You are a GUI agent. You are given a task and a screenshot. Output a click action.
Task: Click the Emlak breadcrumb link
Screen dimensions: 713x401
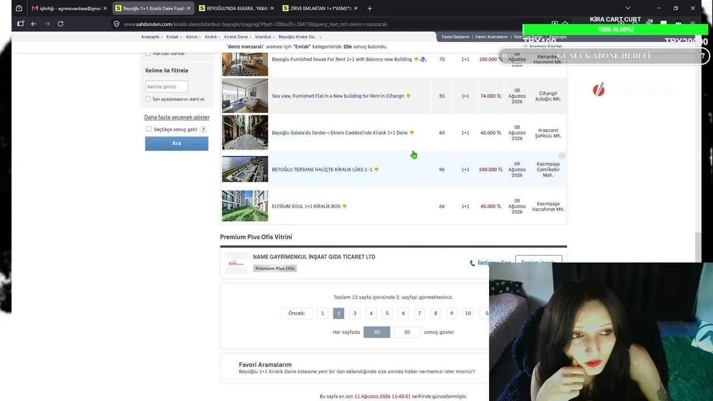click(x=173, y=37)
